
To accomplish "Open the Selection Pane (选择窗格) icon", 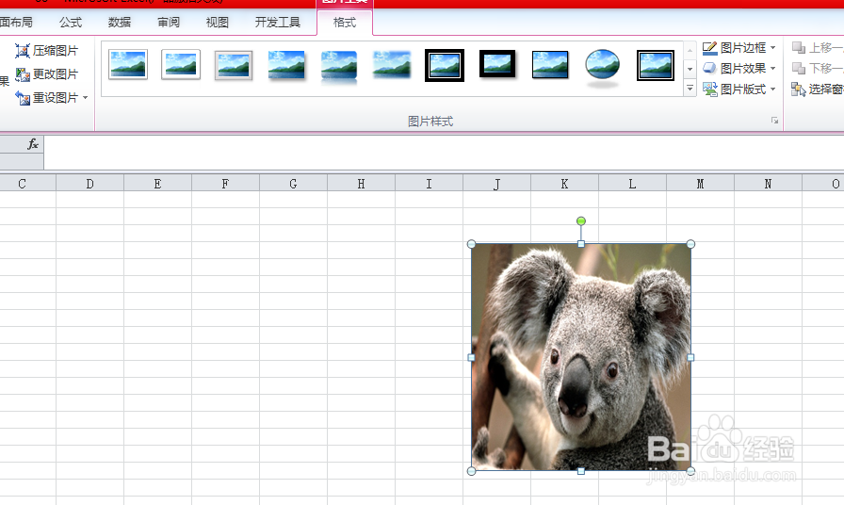I will click(798, 89).
